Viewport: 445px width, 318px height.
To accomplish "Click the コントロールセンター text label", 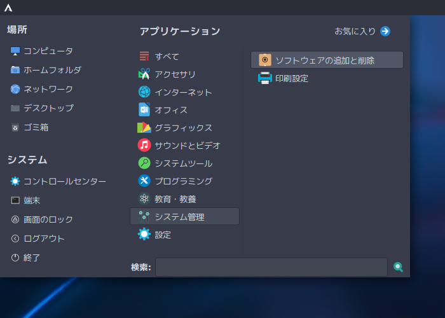I will coord(65,181).
